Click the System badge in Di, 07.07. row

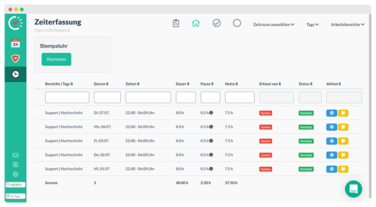(x=266, y=113)
